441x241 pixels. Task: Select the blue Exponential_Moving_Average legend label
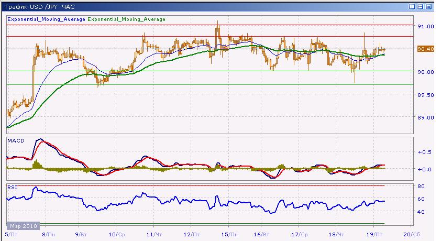coord(46,19)
